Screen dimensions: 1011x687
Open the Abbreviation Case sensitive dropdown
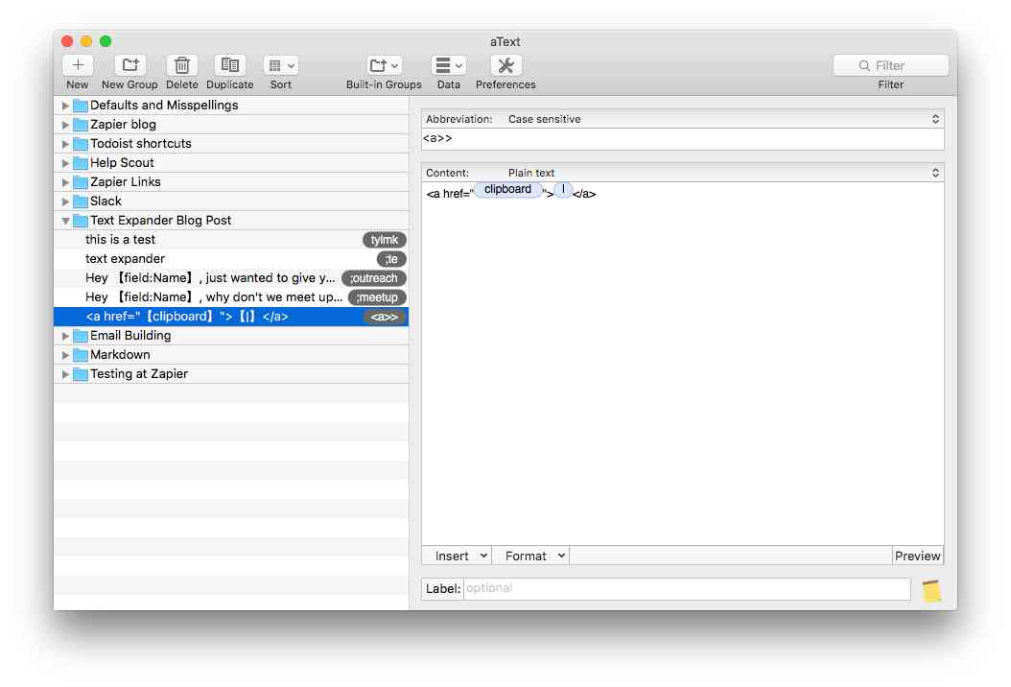pos(938,119)
